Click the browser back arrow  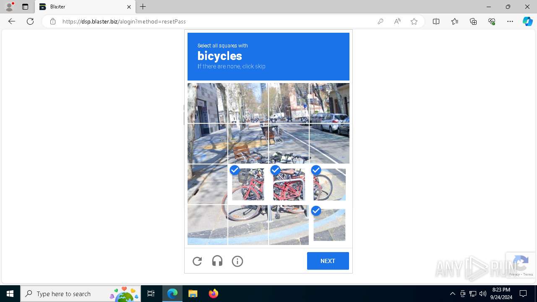pos(12,21)
